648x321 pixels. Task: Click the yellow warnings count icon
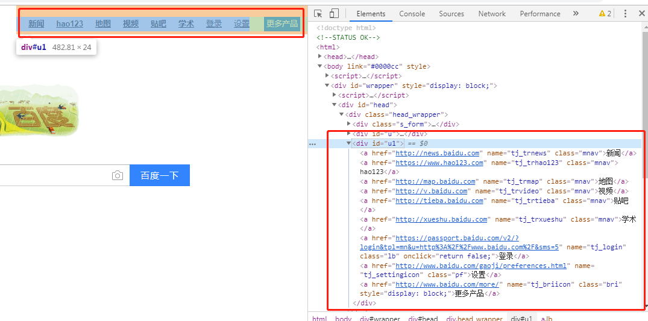point(605,14)
